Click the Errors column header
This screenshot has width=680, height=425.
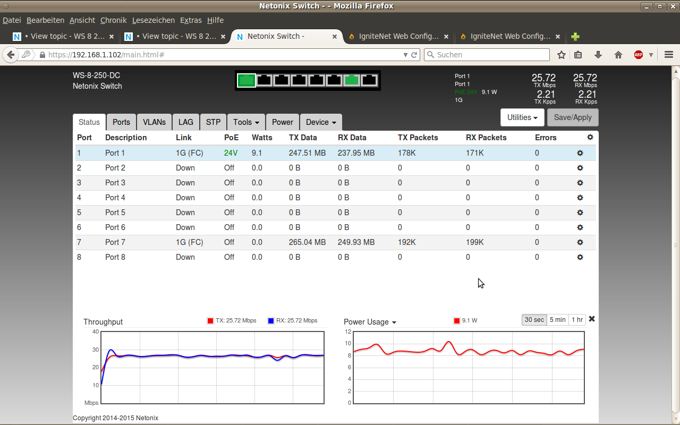pyautogui.click(x=546, y=138)
